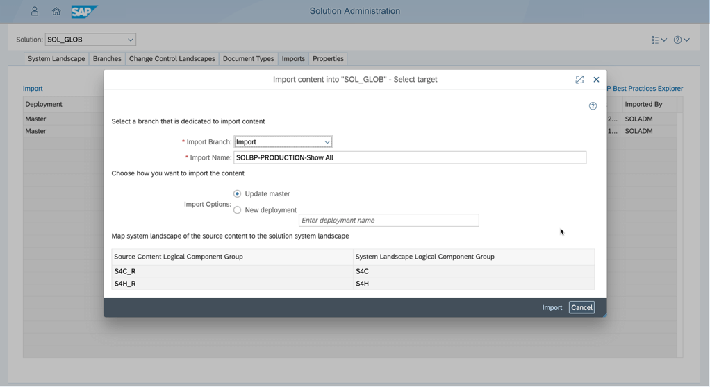Click the Deployment column header
The width and height of the screenshot is (710, 387).
pos(44,104)
